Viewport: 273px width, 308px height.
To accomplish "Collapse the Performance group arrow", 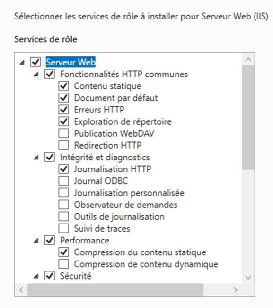I will (x=36, y=241).
